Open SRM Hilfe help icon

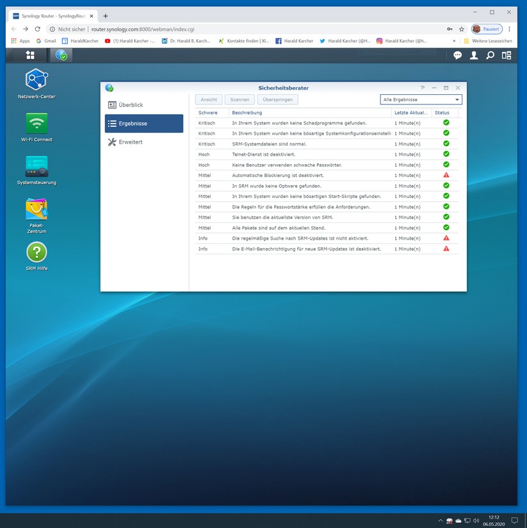pyautogui.click(x=36, y=252)
